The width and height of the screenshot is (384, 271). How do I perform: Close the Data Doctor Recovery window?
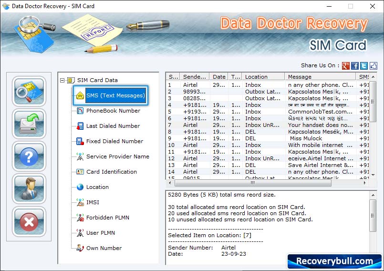click(x=373, y=6)
